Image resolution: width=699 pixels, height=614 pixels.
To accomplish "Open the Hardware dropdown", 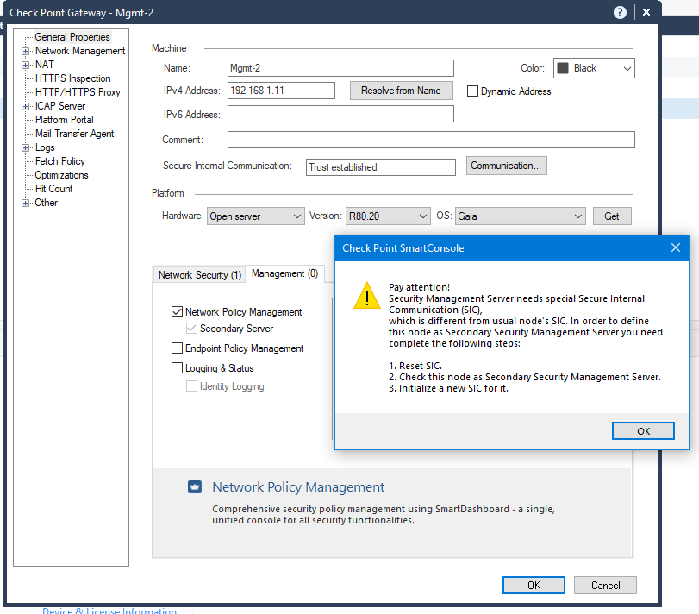I will pos(255,216).
